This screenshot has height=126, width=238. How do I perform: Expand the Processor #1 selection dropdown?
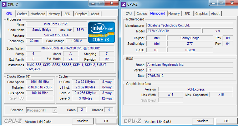(x=55, y=110)
